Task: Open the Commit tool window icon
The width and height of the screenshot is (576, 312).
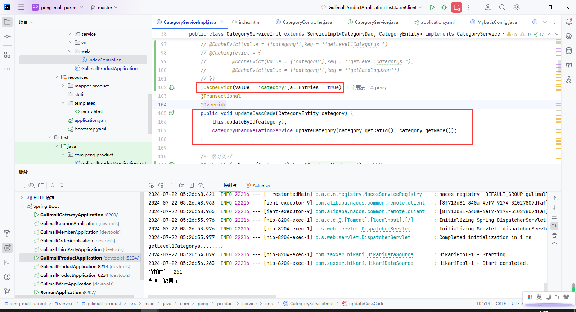Action: click(x=7, y=36)
